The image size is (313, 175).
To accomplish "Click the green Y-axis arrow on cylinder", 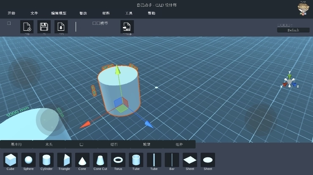I will (x=118, y=70).
